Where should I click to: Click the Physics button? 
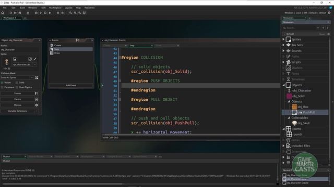pyautogui.click(x=19, y=105)
